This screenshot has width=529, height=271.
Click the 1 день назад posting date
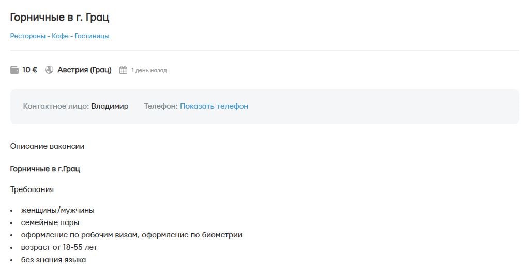pos(149,70)
